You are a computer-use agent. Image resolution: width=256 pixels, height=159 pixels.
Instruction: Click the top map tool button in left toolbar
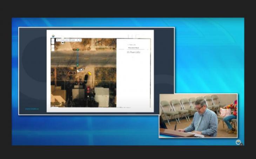pyautogui.click(x=53, y=40)
